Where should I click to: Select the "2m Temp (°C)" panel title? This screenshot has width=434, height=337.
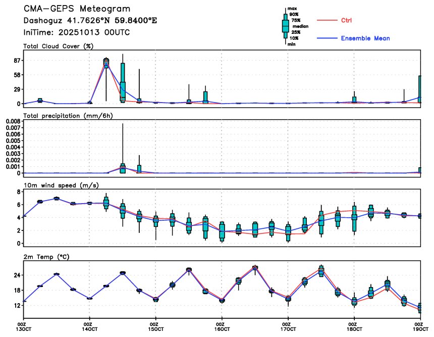pos(47,257)
